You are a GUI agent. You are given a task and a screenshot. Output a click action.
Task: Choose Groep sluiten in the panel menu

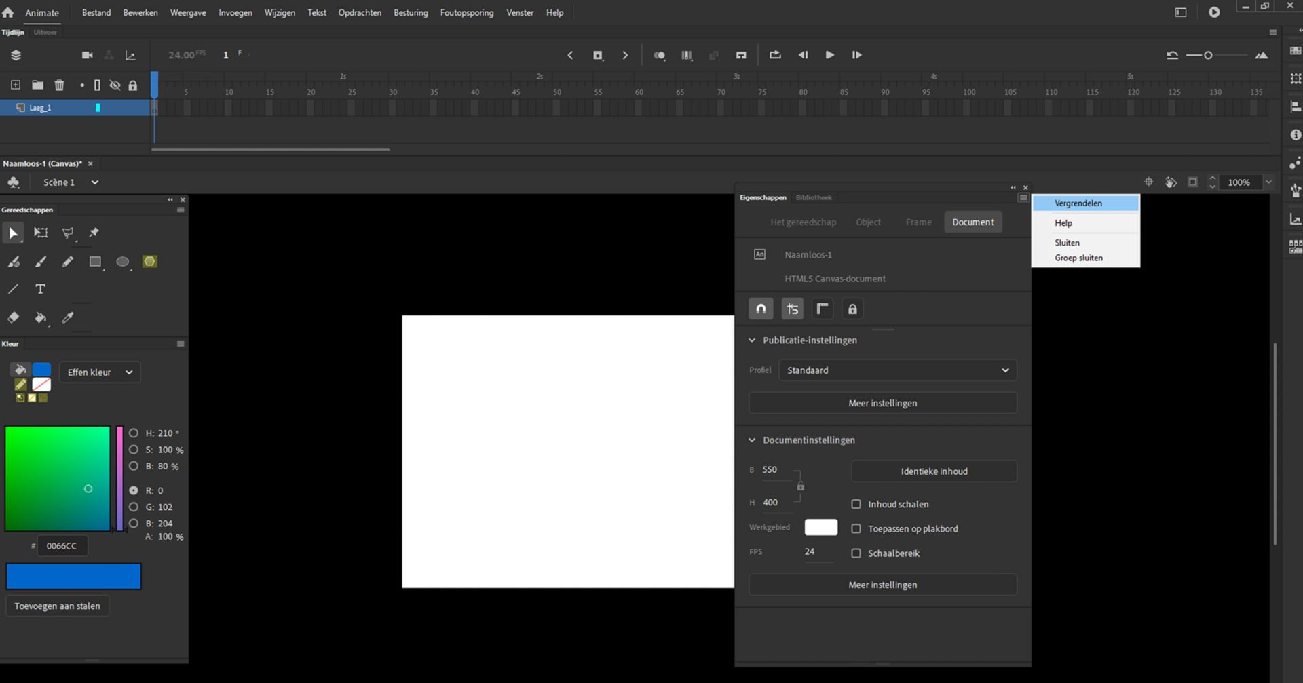[x=1086, y=258]
